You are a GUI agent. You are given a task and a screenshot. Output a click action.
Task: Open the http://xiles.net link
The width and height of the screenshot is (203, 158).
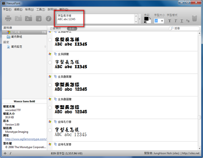pyautogui.click(x=190, y=153)
